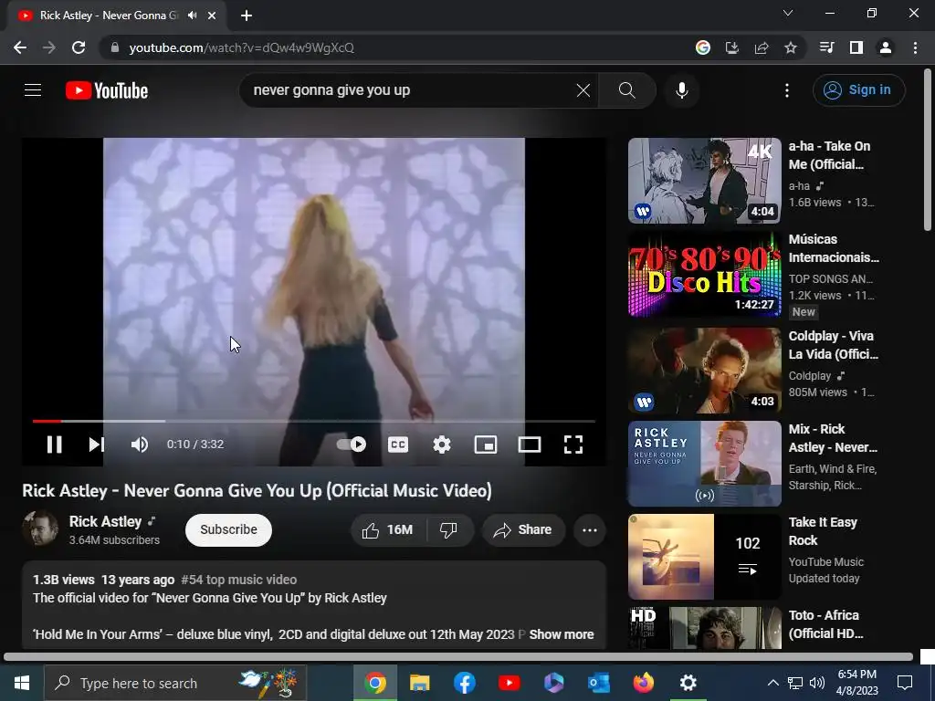Toggle the autoplay switch
Image resolution: width=935 pixels, height=701 pixels.
[x=352, y=445]
